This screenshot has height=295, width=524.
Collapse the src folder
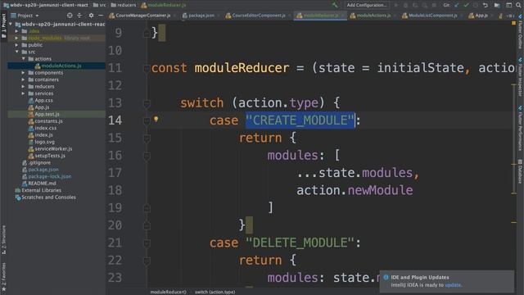click(17, 52)
